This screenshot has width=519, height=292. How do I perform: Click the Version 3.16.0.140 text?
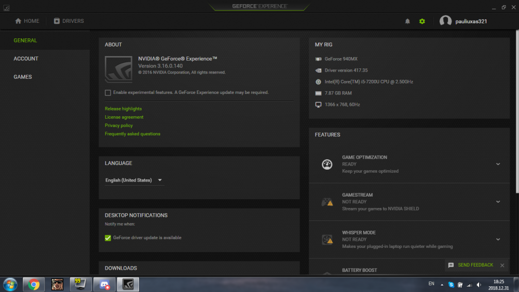(160, 66)
